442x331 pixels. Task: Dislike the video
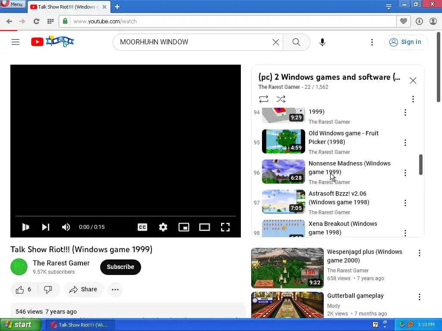(48, 289)
